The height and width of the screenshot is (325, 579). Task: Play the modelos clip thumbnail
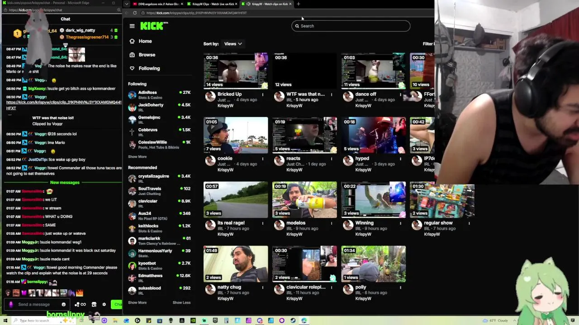[304, 200]
